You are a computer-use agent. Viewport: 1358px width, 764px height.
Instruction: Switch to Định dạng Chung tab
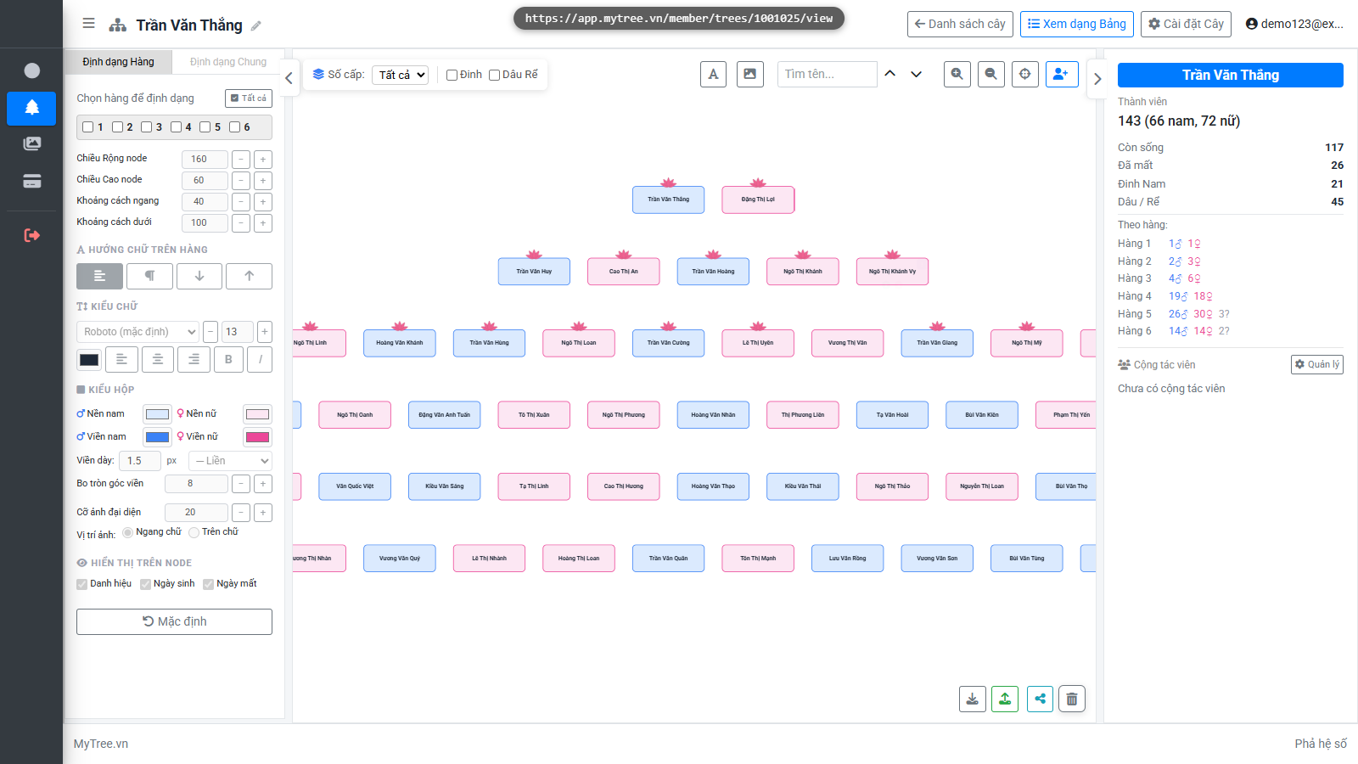(x=228, y=62)
